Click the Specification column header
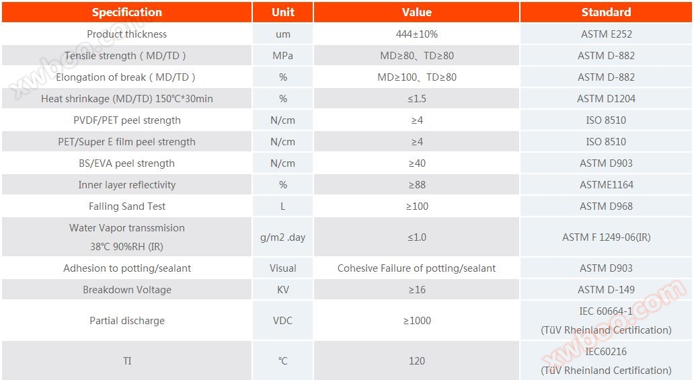Screen dimensions: 694x380 click(127, 12)
